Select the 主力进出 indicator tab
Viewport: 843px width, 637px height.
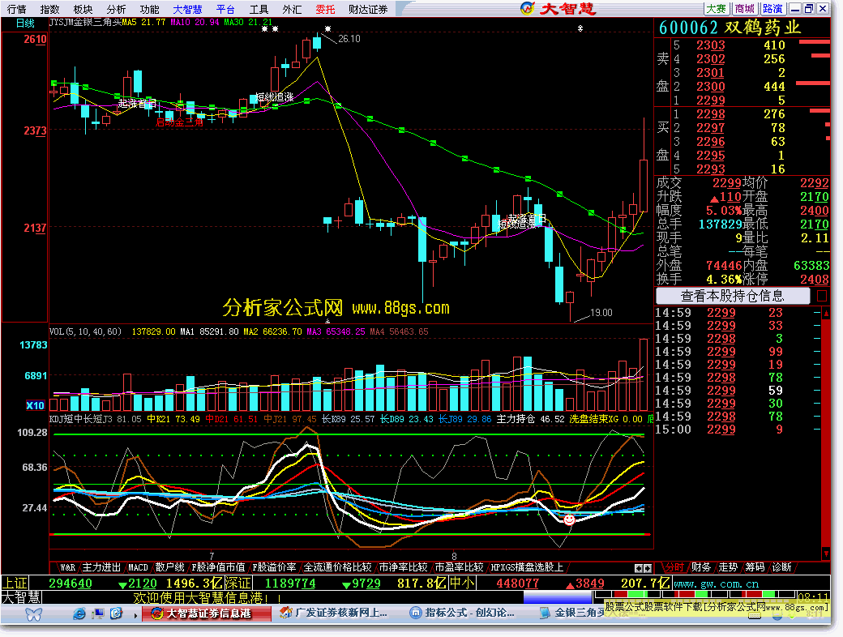[x=101, y=567]
